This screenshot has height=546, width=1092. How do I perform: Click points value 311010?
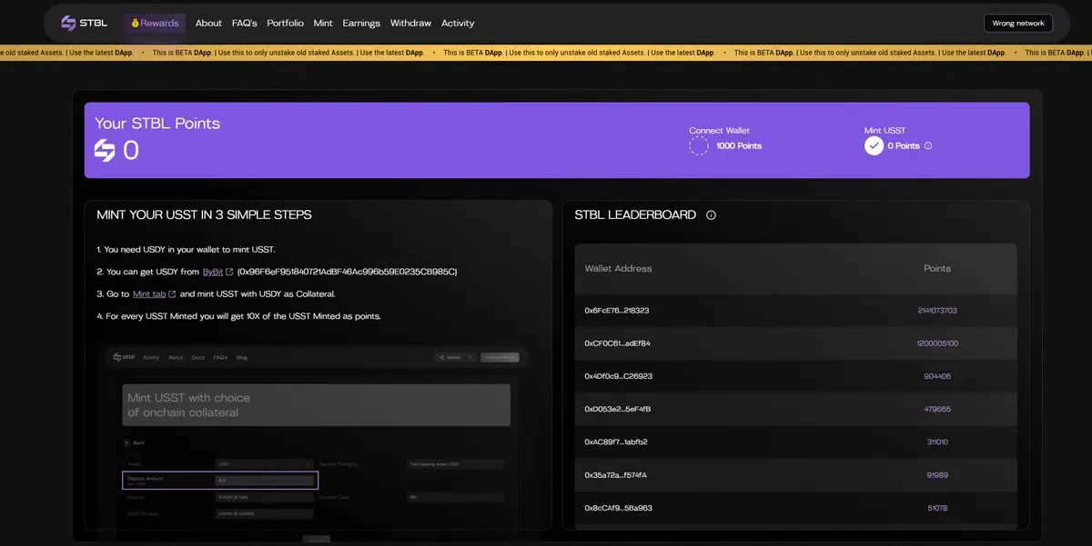point(937,442)
